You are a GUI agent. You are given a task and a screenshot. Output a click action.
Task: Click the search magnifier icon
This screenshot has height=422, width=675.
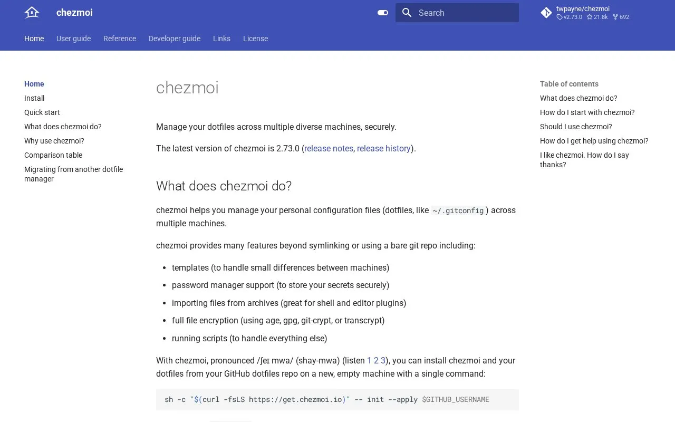[407, 13]
